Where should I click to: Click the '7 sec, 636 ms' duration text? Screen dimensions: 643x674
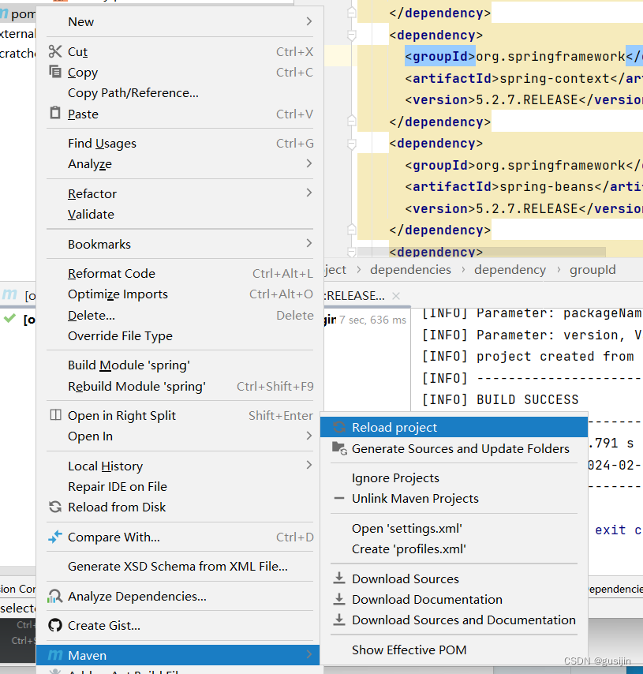[x=372, y=320]
